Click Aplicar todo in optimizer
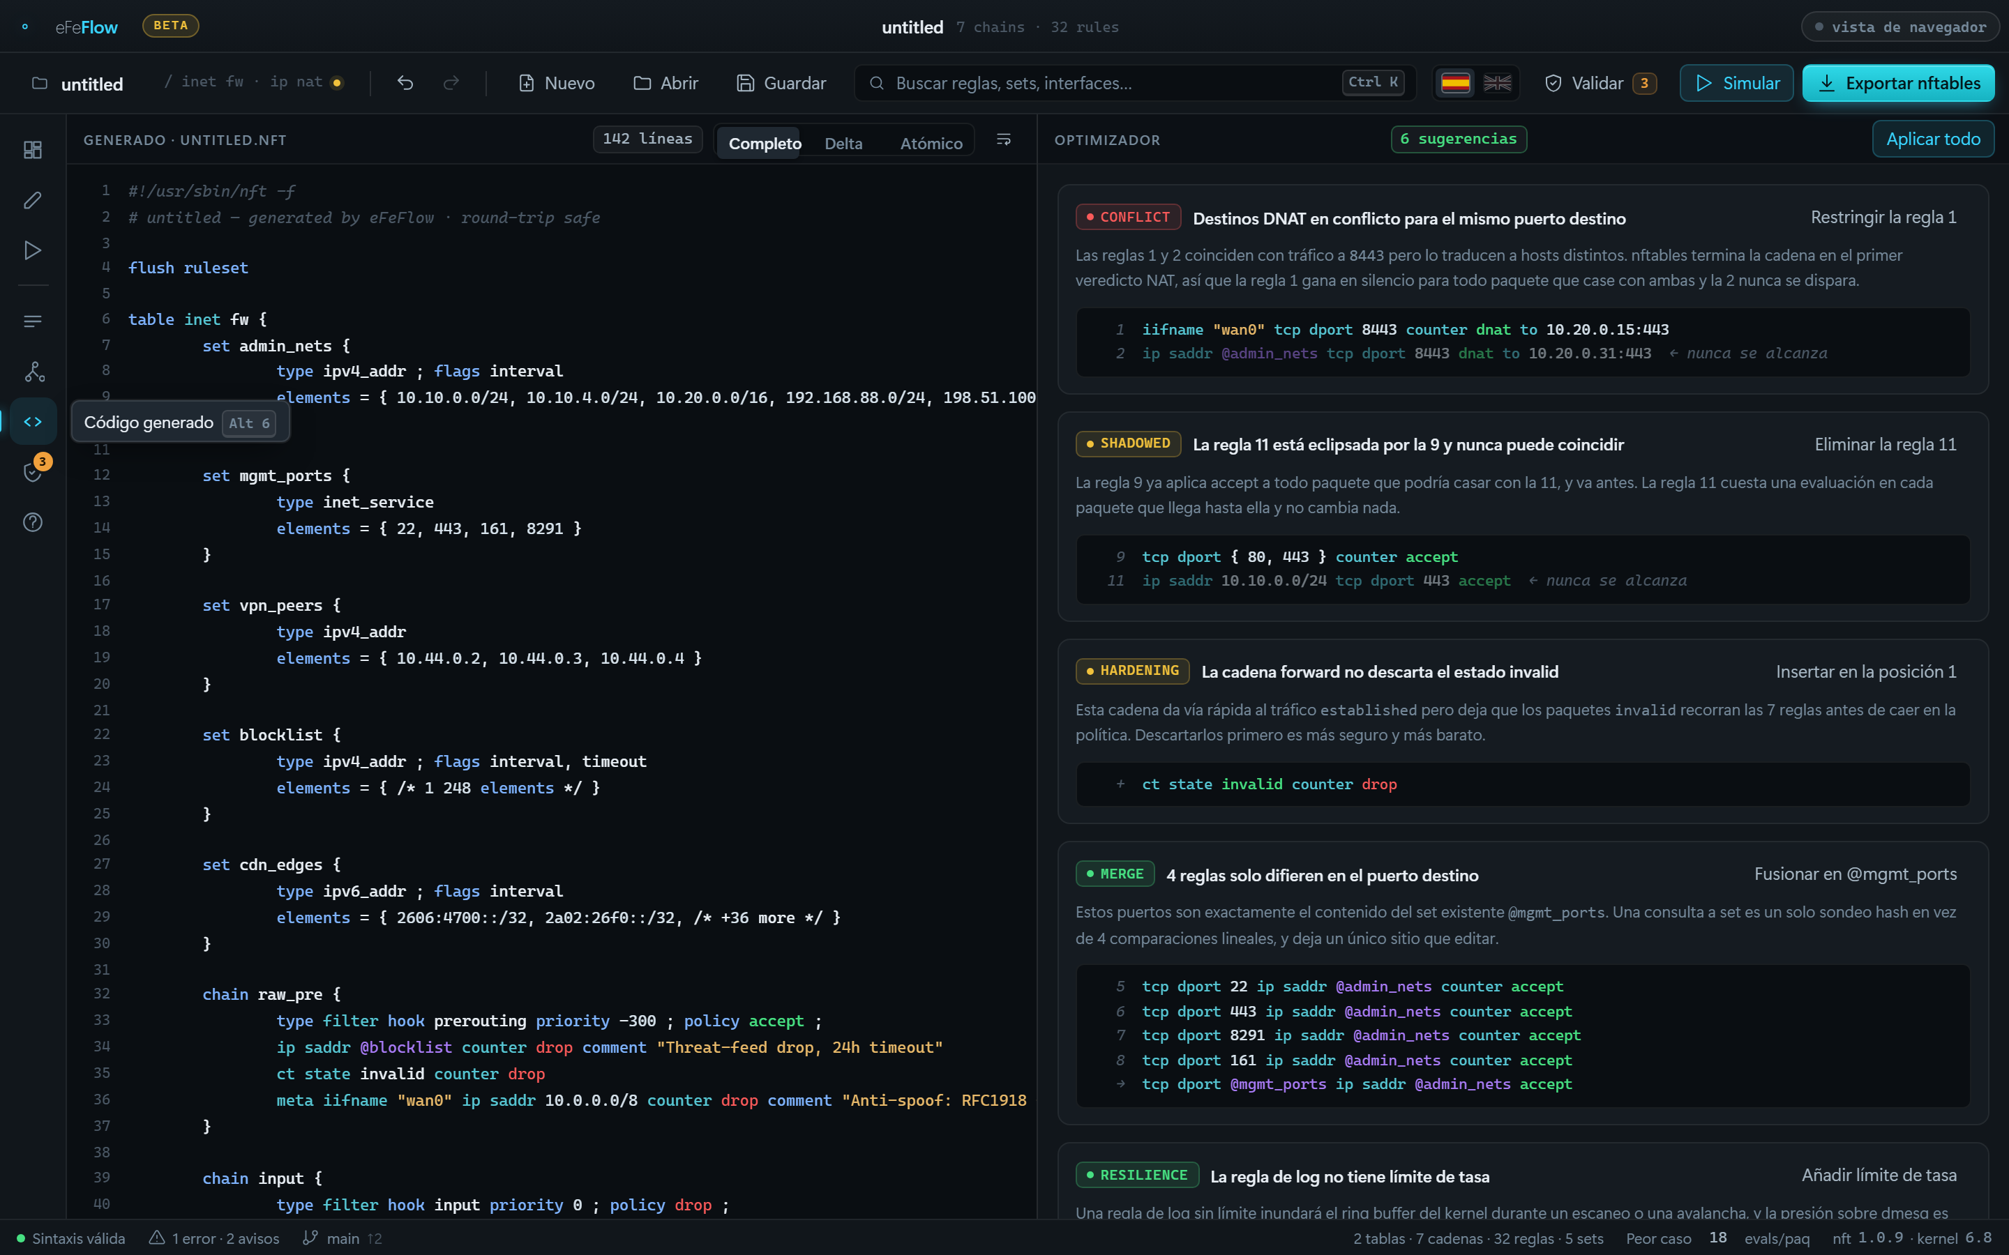 pos(1933,139)
